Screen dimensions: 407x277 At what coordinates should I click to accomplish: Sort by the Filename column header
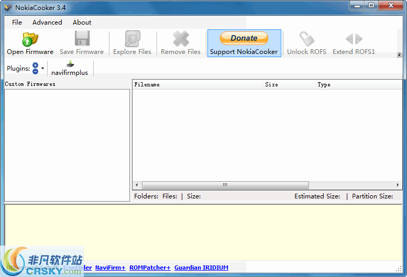point(197,84)
